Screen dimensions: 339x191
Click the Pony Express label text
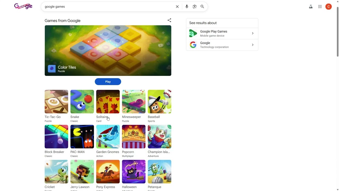tap(106, 187)
